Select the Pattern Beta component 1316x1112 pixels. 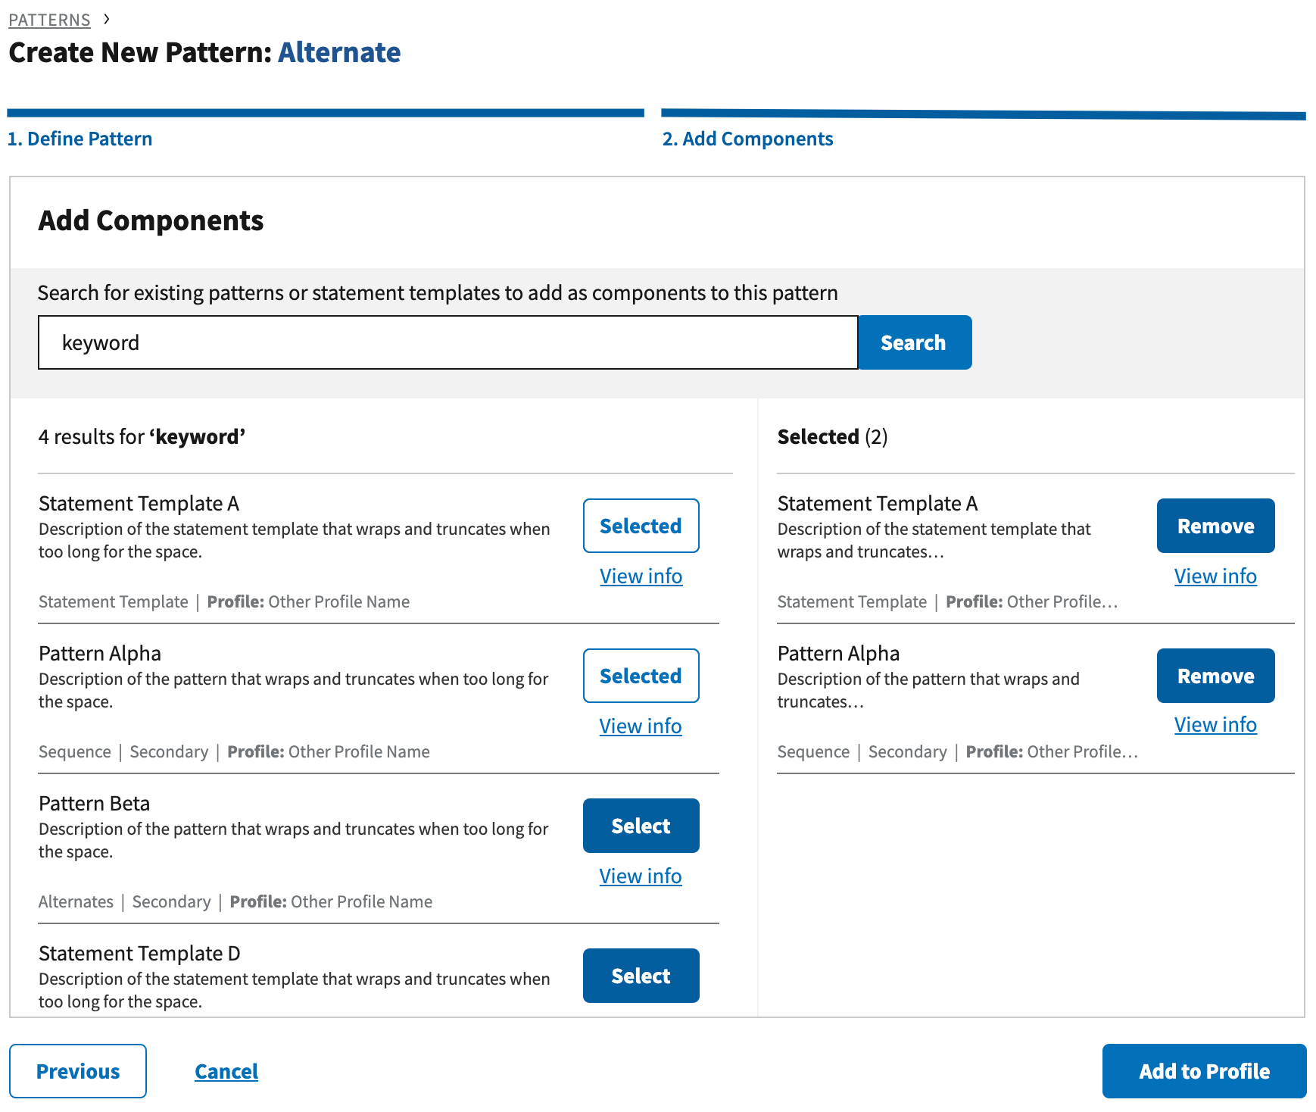(641, 826)
